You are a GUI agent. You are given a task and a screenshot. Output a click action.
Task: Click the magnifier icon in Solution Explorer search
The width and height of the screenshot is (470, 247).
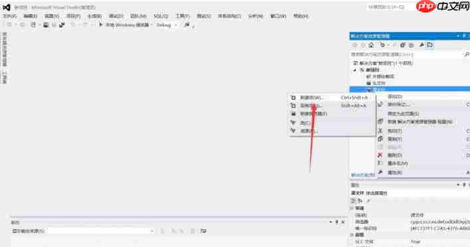coord(467,54)
